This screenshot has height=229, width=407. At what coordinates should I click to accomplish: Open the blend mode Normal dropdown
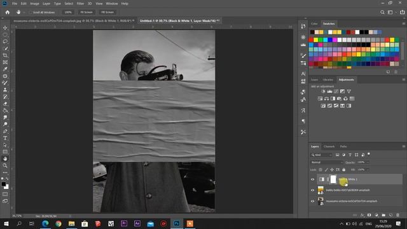click(x=327, y=162)
